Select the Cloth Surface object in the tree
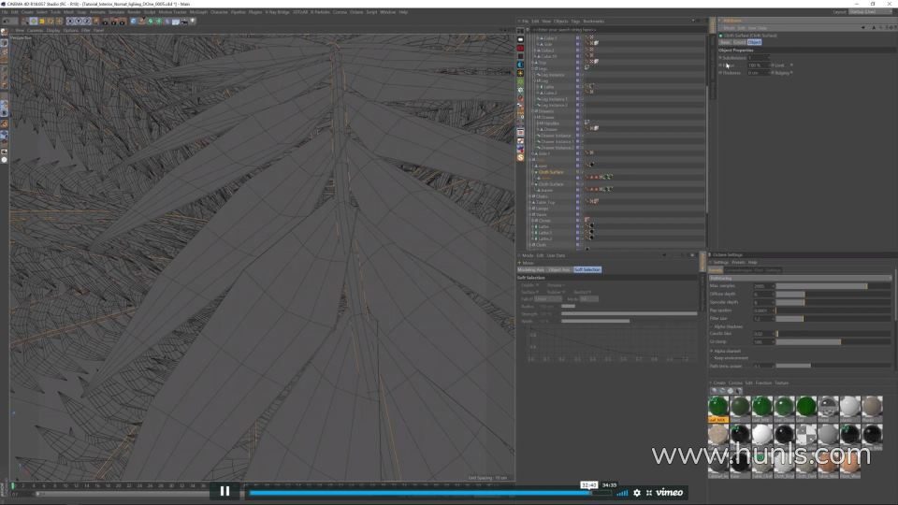 [x=551, y=172]
